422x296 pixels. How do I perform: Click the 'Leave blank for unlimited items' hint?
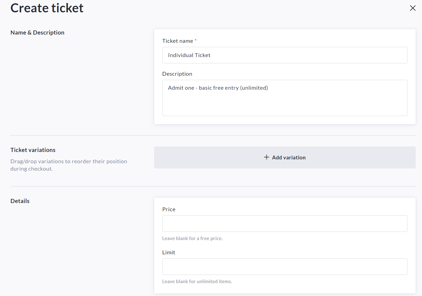pos(197,281)
